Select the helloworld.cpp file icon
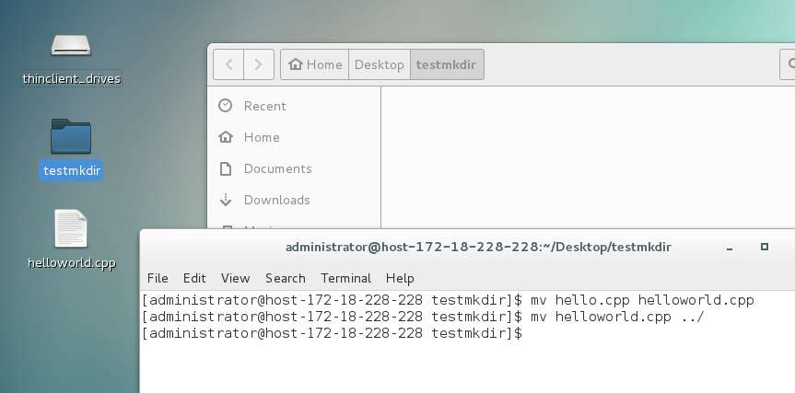 click(71, 230)
